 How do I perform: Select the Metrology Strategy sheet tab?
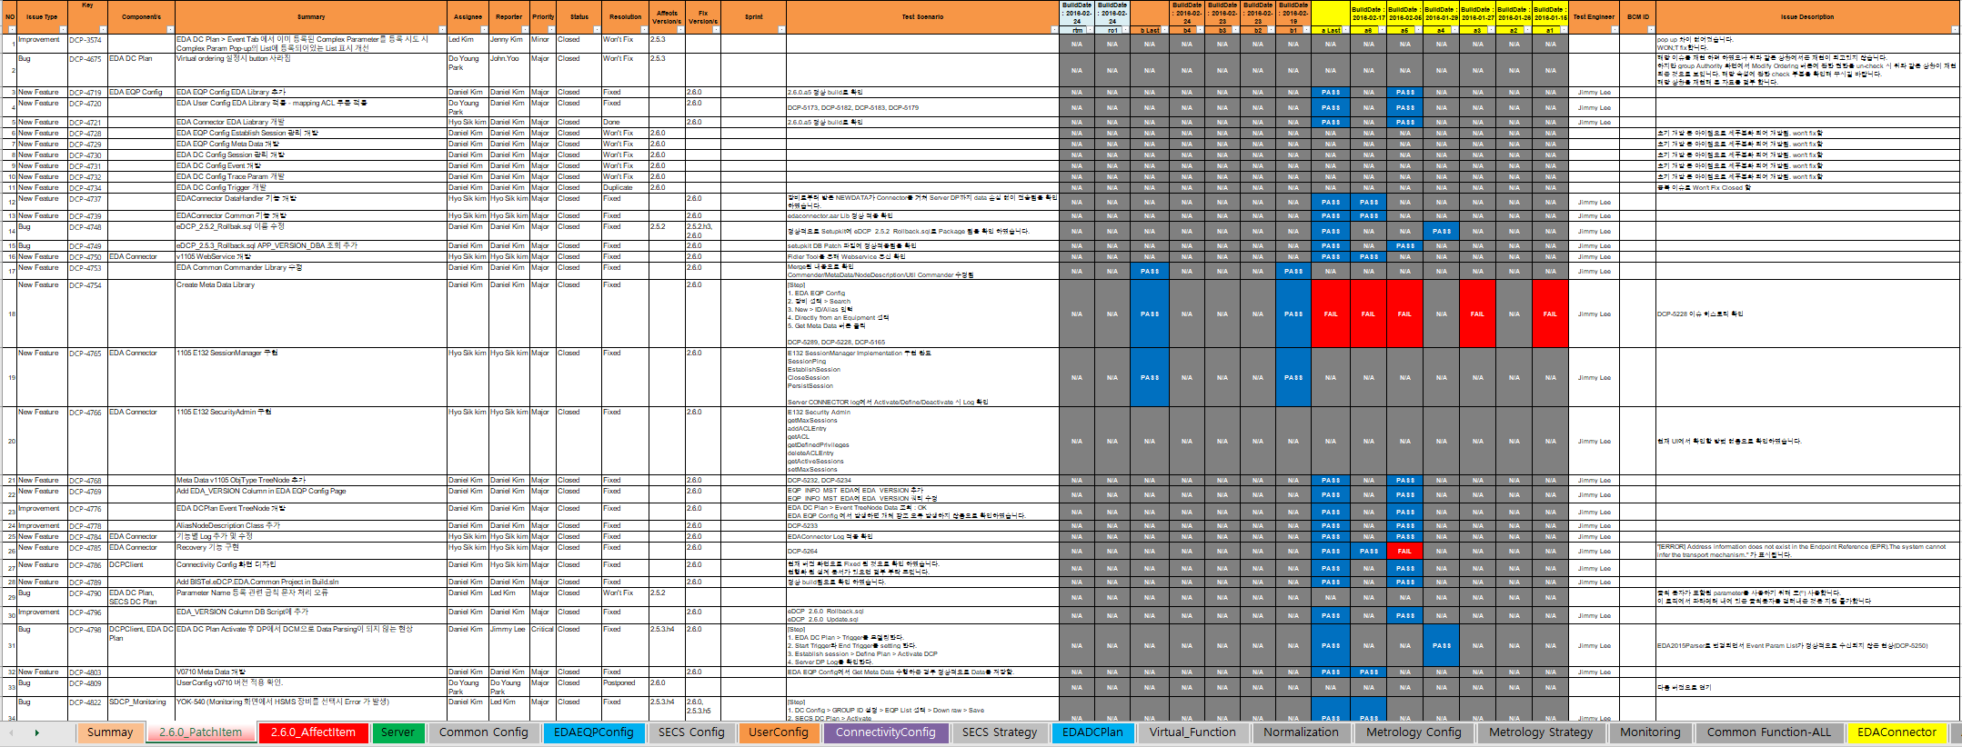1541,732
